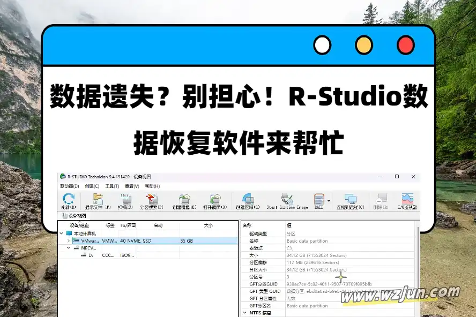Collapse the NECV... drive node
This screenshot has height=317, width=476.
pos(69,248)
